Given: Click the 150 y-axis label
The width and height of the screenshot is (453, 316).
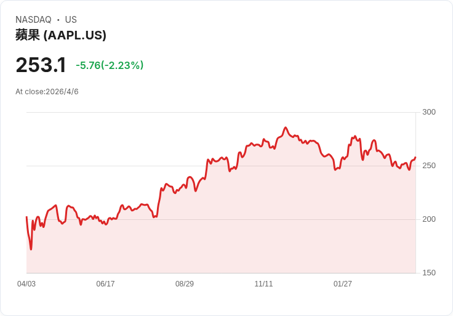Looking at the screenshot, I should tap(428, 273).
